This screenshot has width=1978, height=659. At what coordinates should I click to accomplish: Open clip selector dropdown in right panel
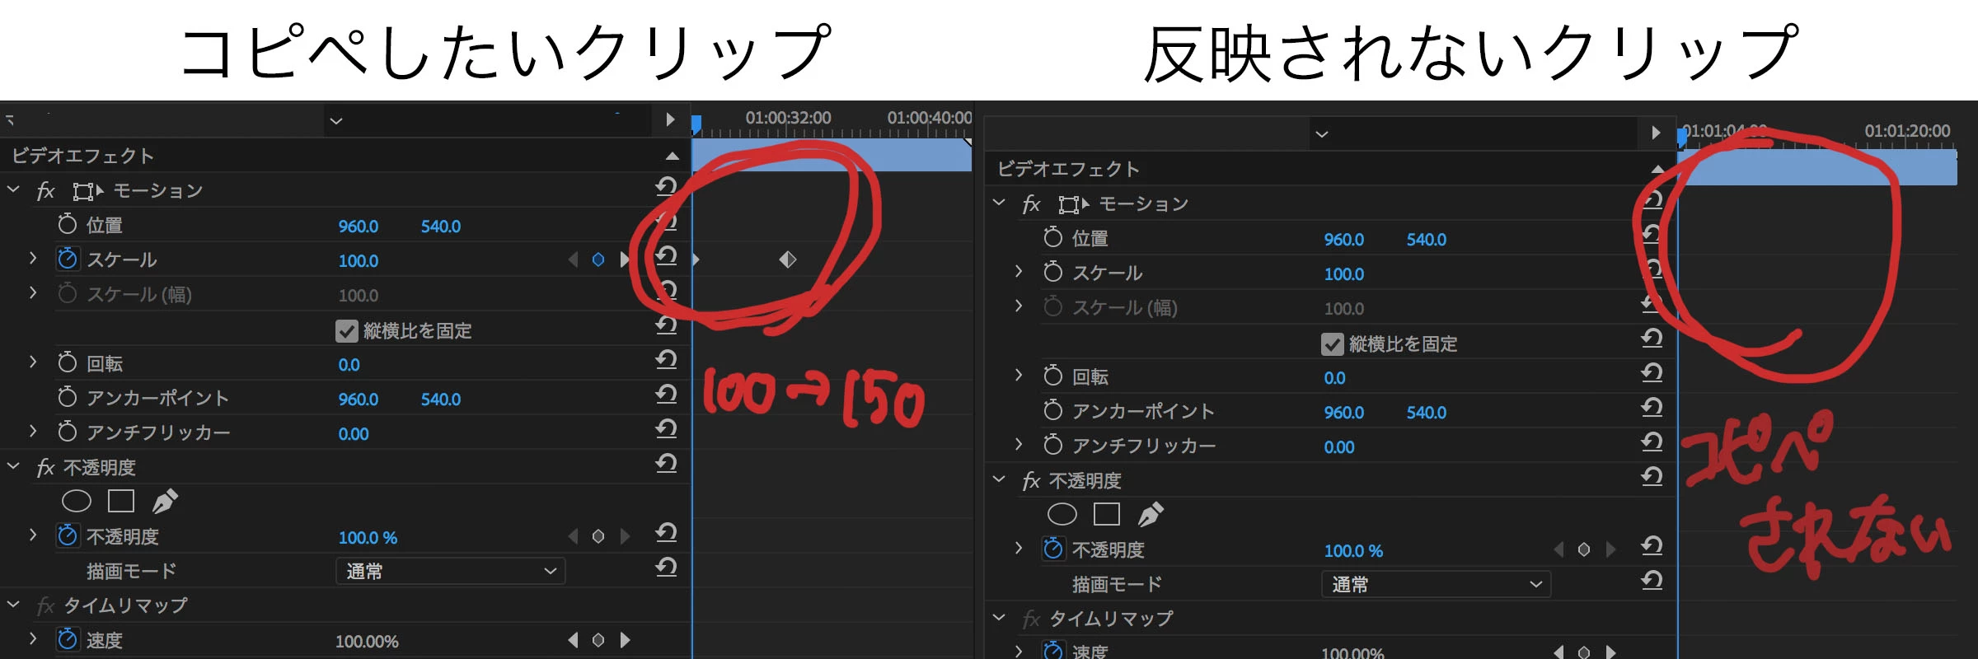pos(1322,134)
